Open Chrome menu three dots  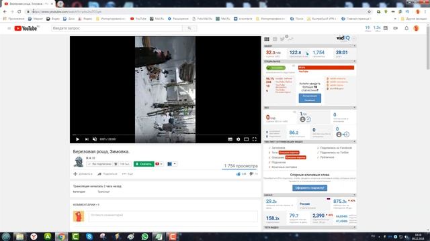tap(425, 11)
